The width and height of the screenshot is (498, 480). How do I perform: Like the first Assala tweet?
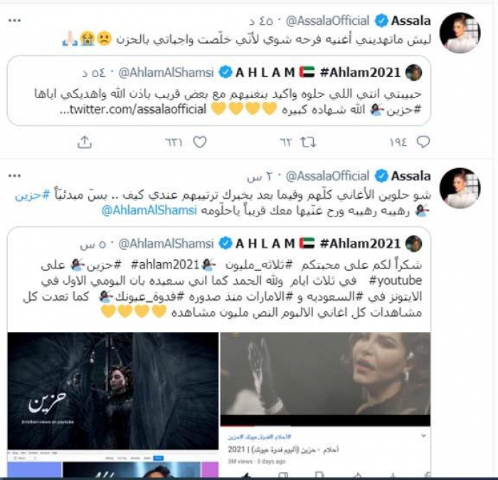(x=200, y=142)
